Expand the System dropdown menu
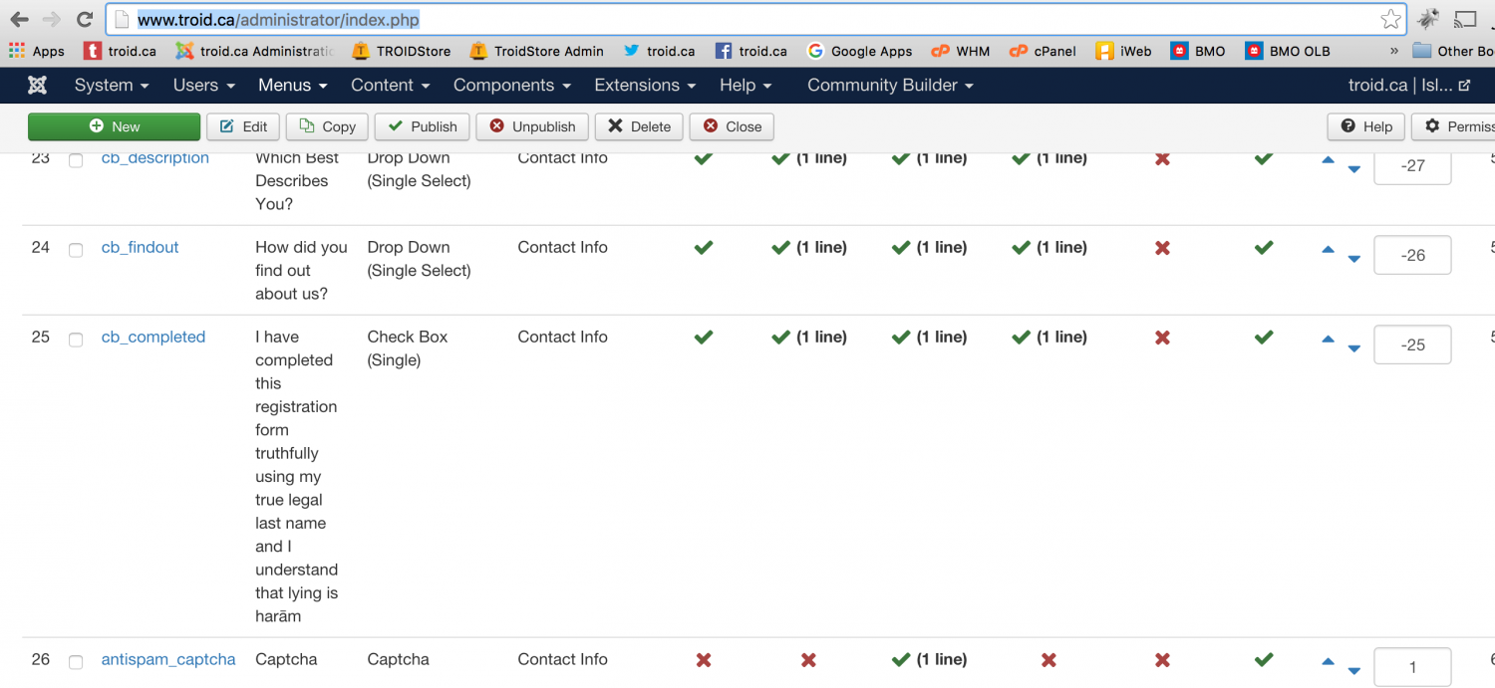Image resolution: width=1495 pixels, height=688 pixels. click(112, 86)
